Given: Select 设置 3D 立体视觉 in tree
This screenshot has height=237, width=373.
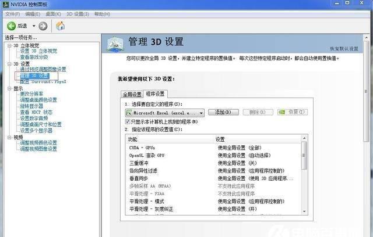Looking at the screenshot, I should 38,51.
